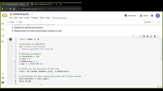
Task: Open the Runtime menu
Action: 35,18
